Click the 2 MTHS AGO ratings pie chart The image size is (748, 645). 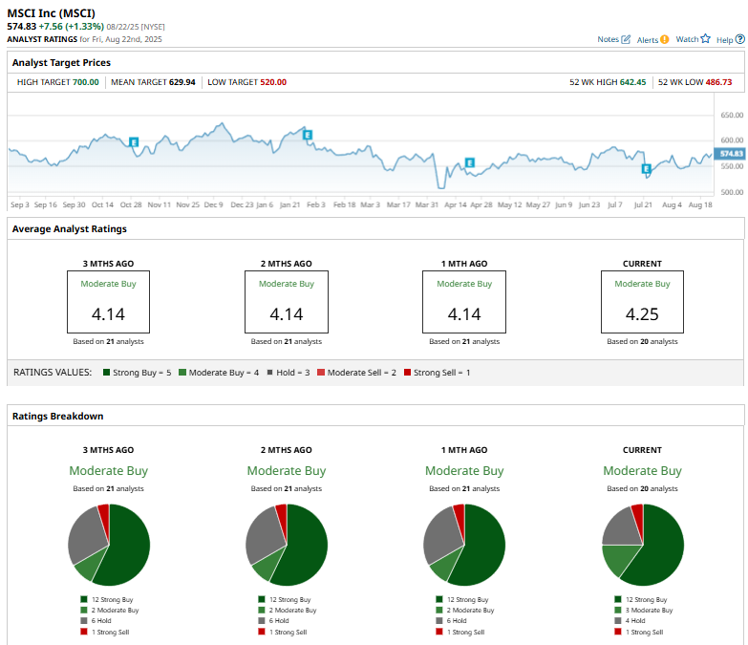287,545
